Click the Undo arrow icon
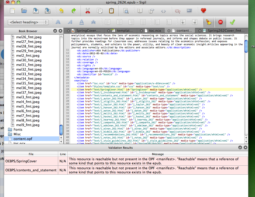 [61, 11]
